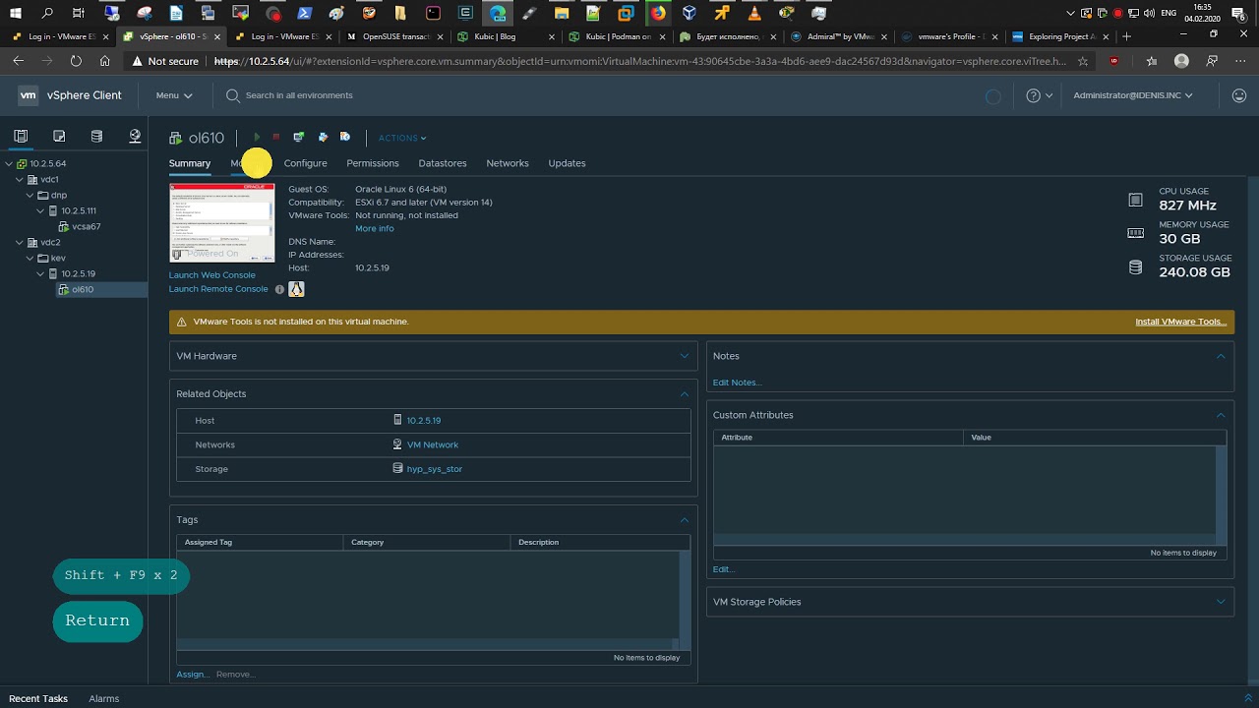This screenshot has width=1259, height=708.
Task: Click the bookmark star in the address bar
Action: coord(1083,61)
